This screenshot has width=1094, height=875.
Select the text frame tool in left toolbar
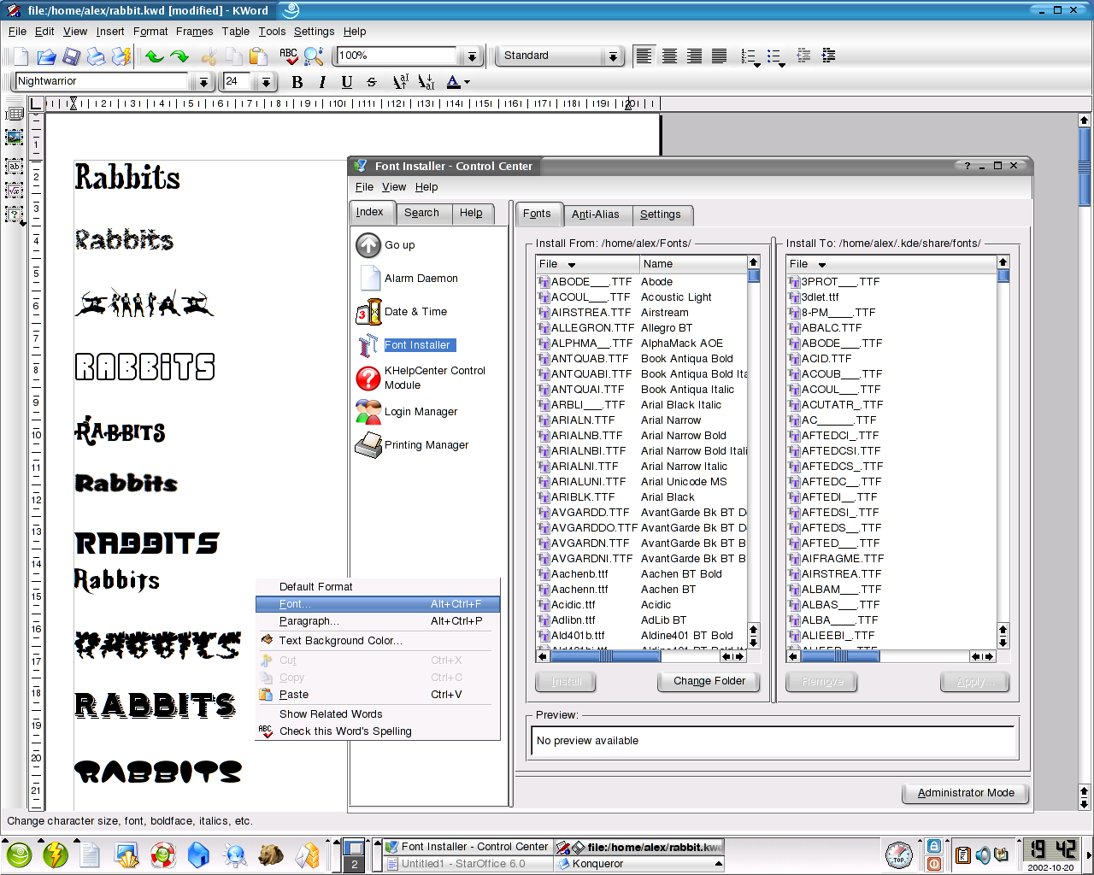pyautogui.click(x=15, y=167)
